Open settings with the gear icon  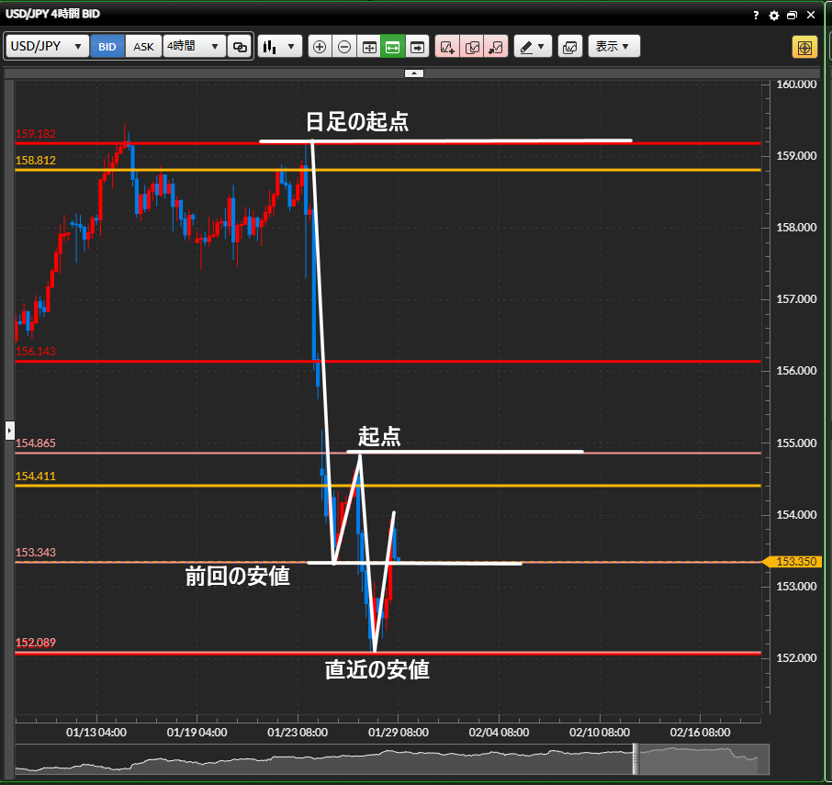coord(774,16)
